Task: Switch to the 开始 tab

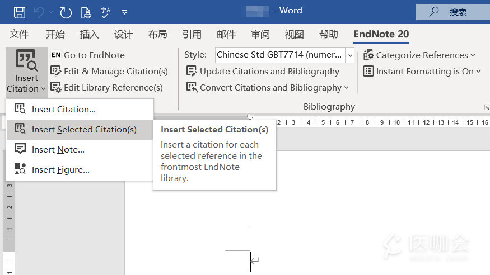Action: [x=55, y=34]
